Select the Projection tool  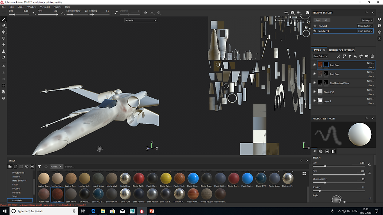click(4, 32)
